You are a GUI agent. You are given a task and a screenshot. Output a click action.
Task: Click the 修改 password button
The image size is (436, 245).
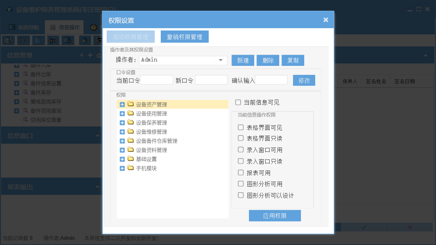point(304,80)
